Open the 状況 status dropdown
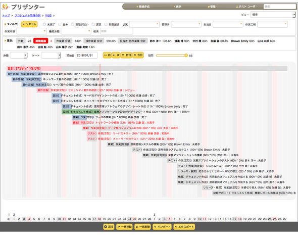 point(144,24)
